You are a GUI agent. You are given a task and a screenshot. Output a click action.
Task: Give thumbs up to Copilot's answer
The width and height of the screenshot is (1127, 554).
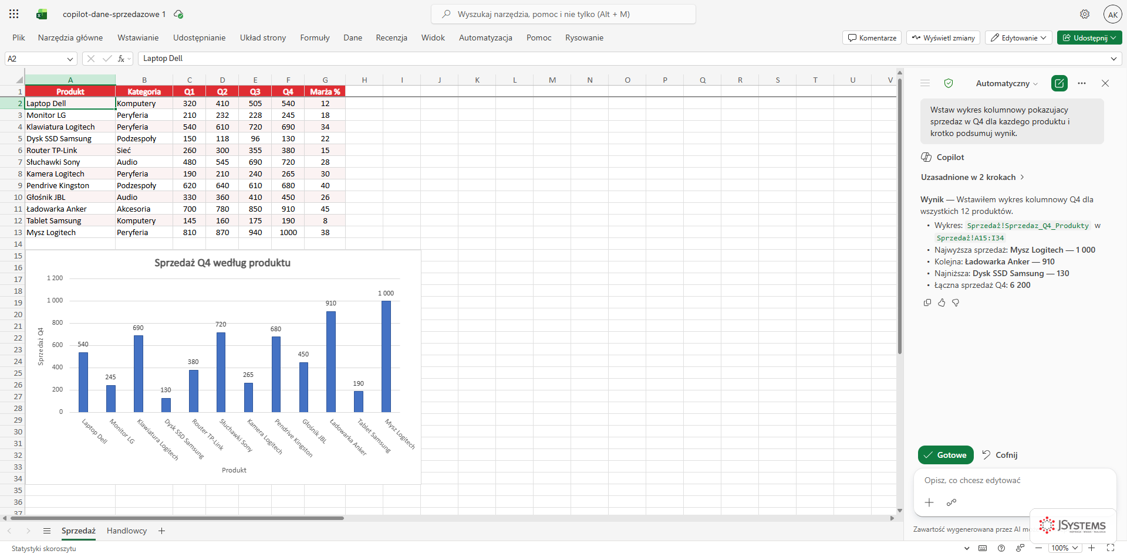[942, 303]
